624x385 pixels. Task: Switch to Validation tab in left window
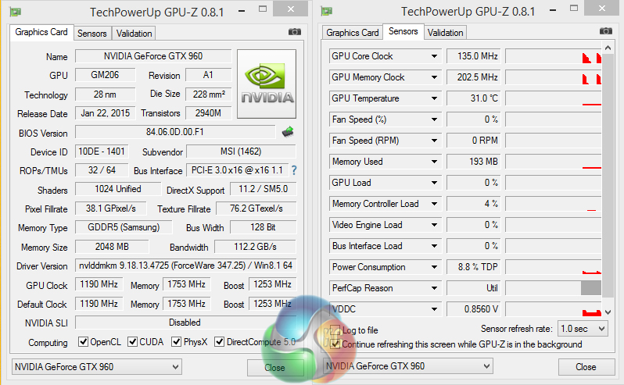click(134, 34)
